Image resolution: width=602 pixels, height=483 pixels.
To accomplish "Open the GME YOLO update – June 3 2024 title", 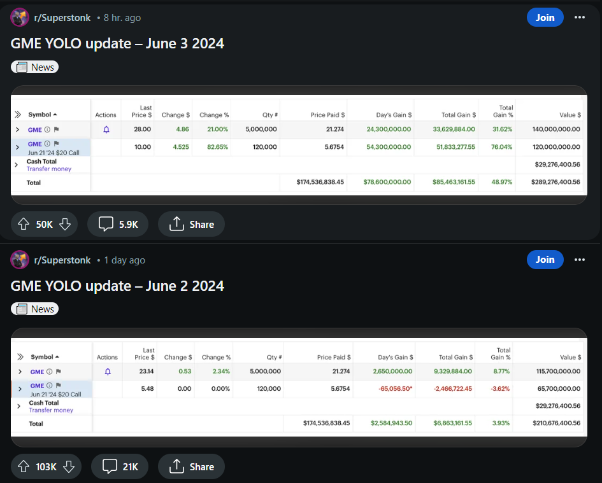I will [x=117, y=44].
